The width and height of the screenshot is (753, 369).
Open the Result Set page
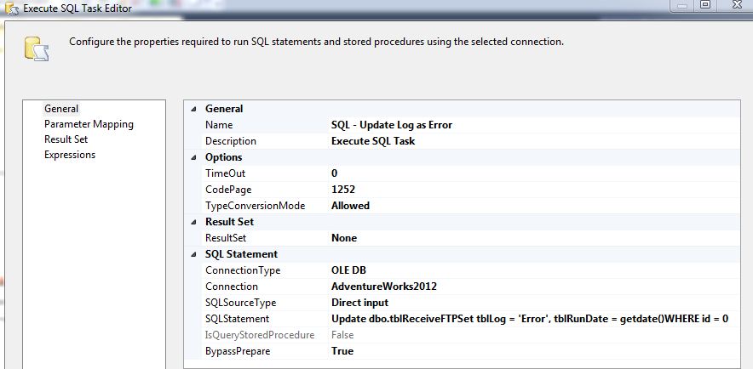point(66,139)
